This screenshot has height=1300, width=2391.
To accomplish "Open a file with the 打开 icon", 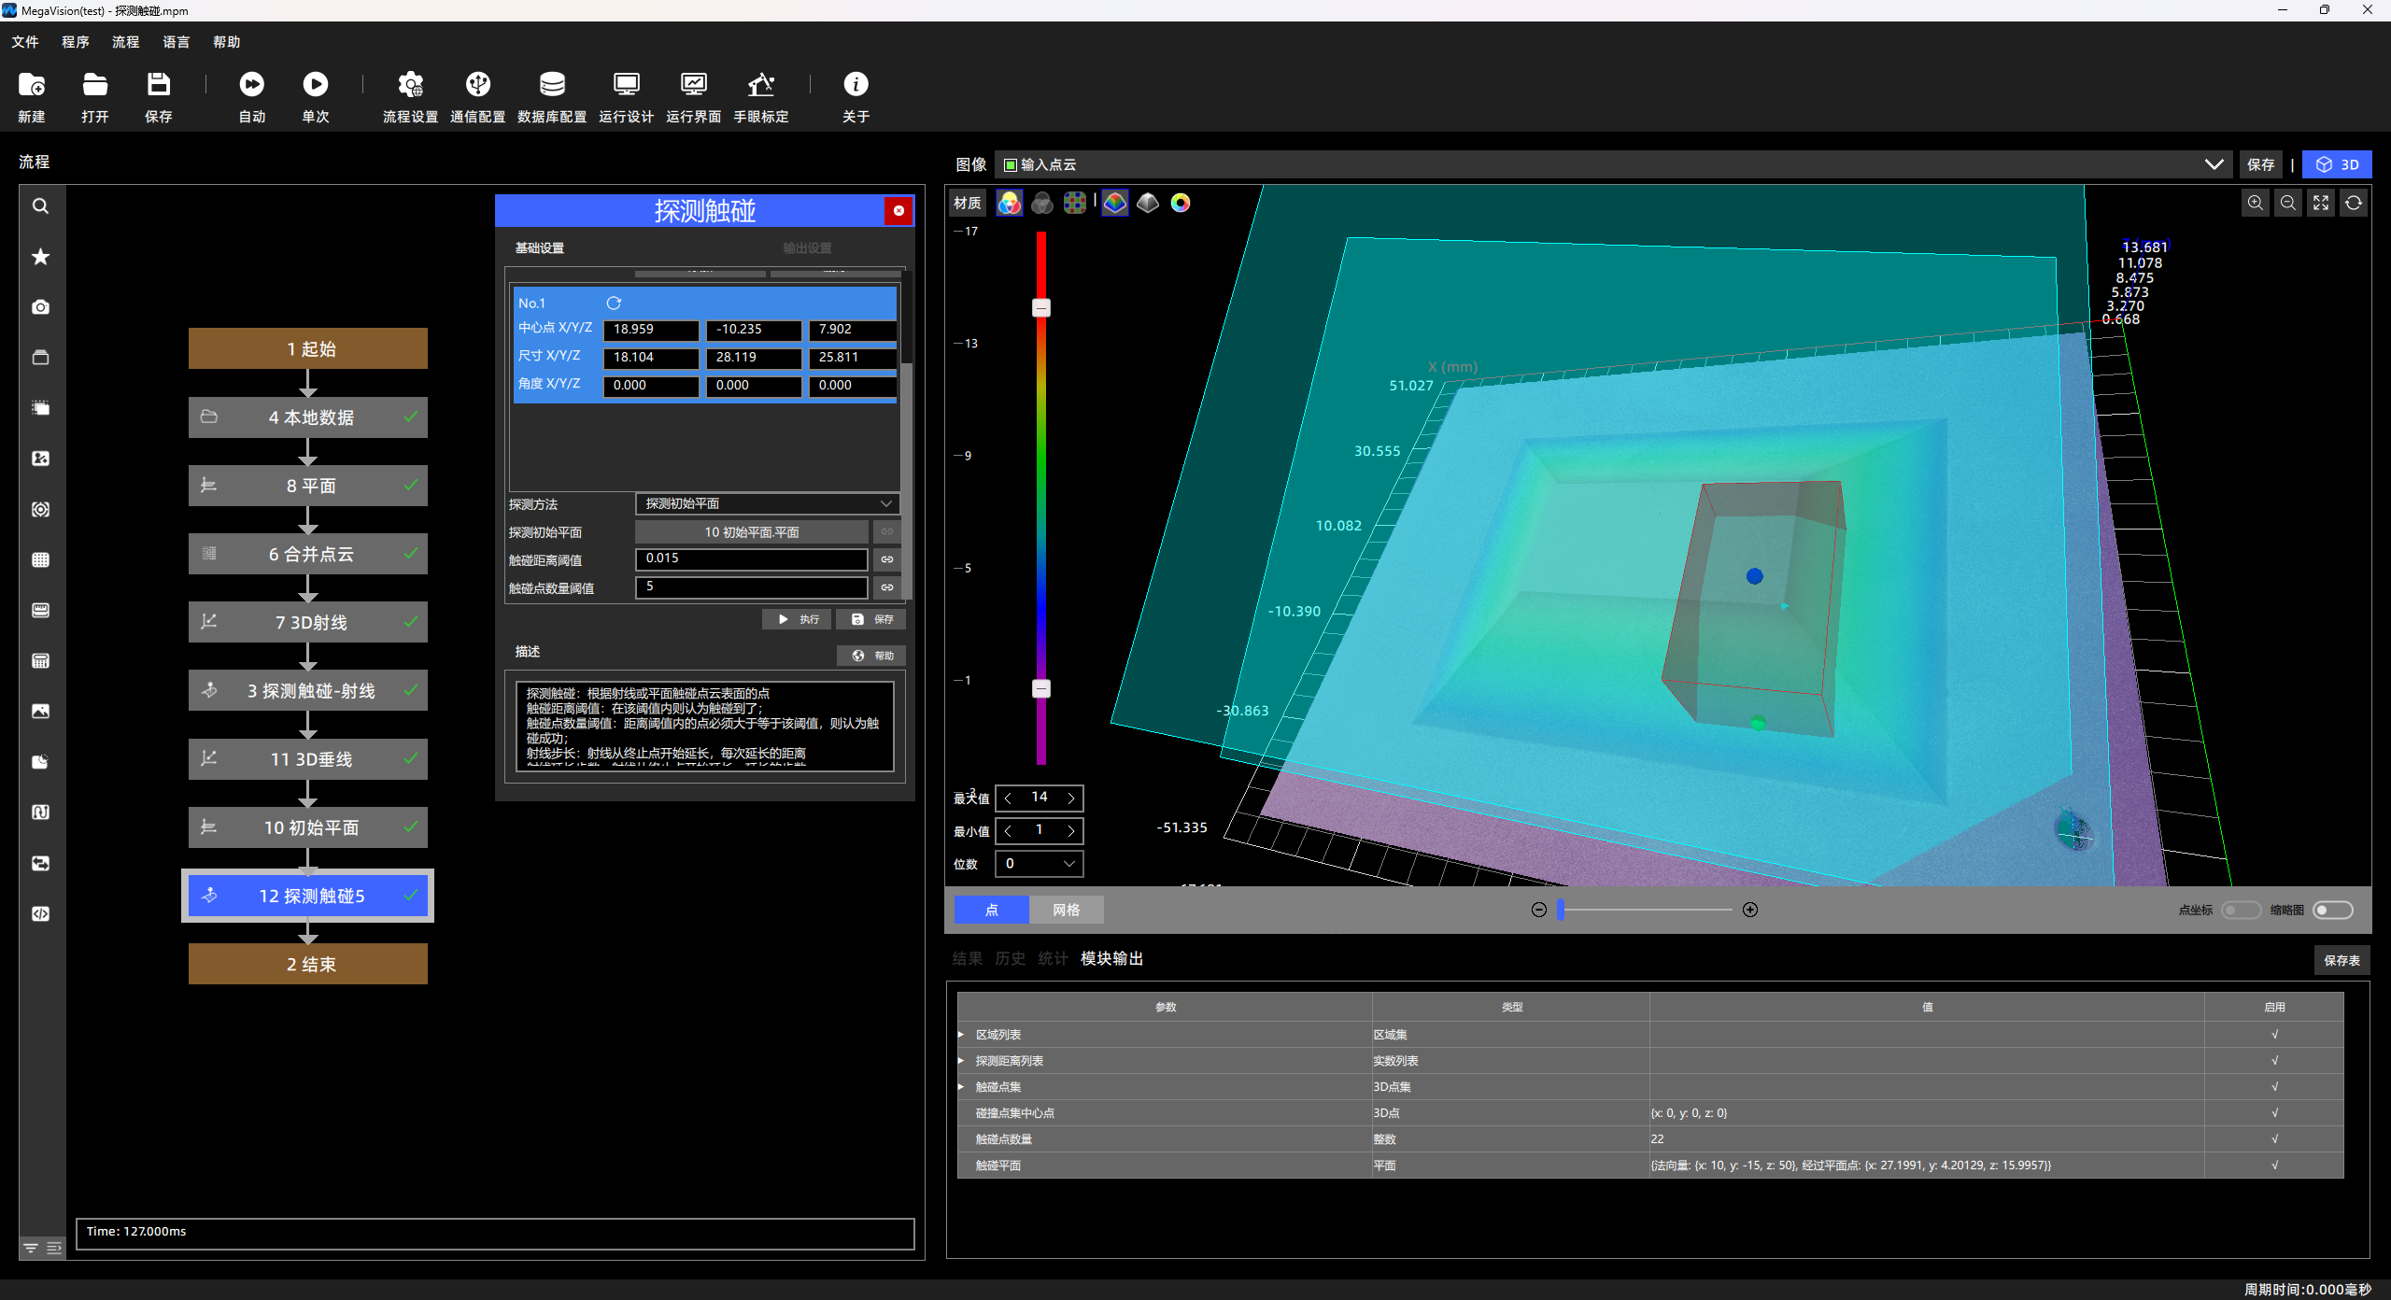I will [x=95, y=85].
